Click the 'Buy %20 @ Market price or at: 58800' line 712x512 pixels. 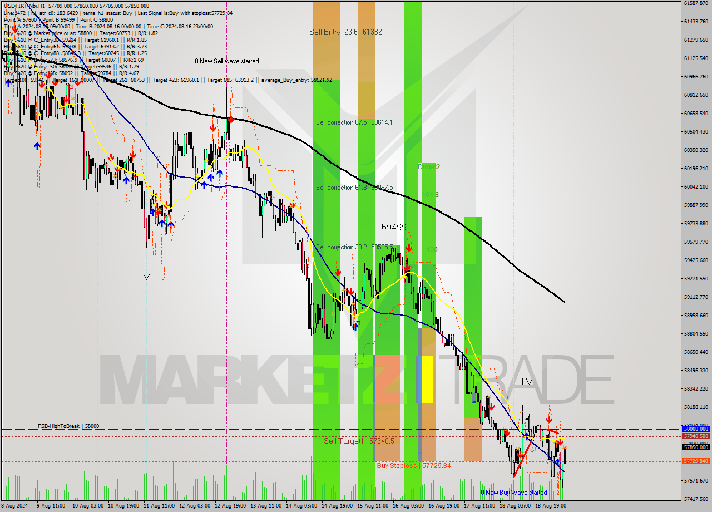pos(48,33)
